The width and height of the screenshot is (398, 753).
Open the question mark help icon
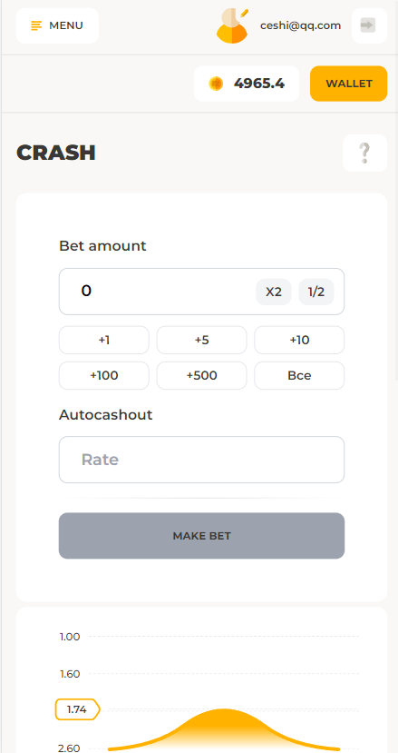(365, 154)
